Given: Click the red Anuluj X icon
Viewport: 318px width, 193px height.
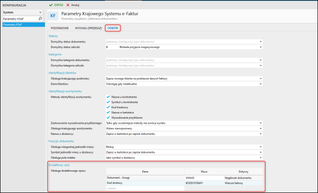Looking at the screenshot, I should point(68,5).
